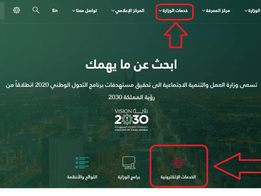This screenshot has width=261, height=196.
Task: Open the مركز المعرفة menu
Action: pos(216,11)
